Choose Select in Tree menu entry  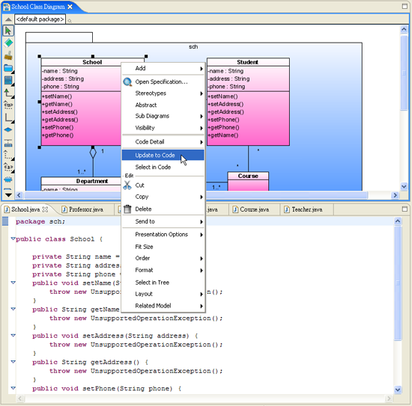(163, 283)
